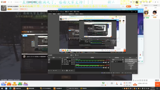Click the Huya chat message input field

pyautogui.click(x=146, y=83)
